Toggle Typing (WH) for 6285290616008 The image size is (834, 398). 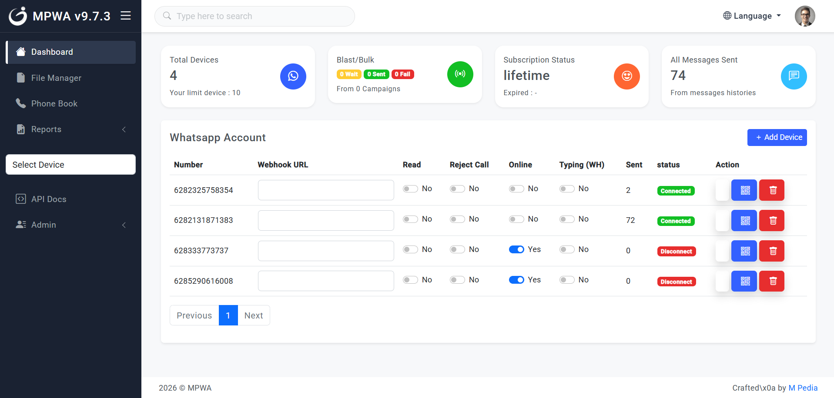tap(567, 280)
